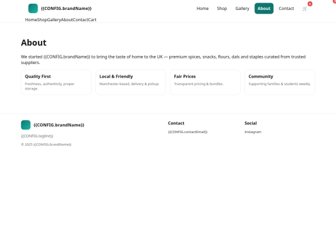Select the Local & Friendly card
The height and width of the screenshot is (252, 336).
pyautogui.click(x=131, y=82)
